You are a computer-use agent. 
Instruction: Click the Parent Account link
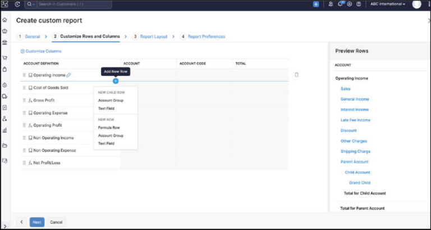point(354,162)
